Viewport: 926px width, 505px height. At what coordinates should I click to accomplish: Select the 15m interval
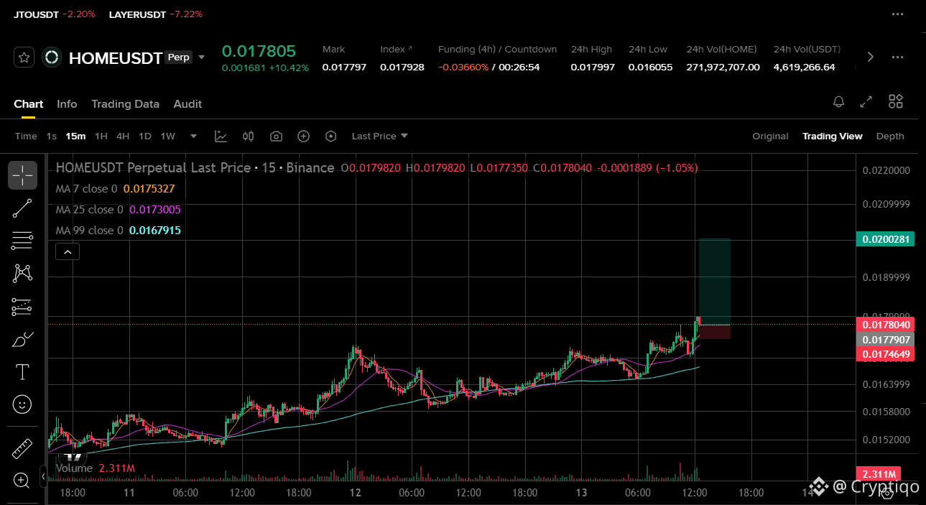click(x=75, y=136)
